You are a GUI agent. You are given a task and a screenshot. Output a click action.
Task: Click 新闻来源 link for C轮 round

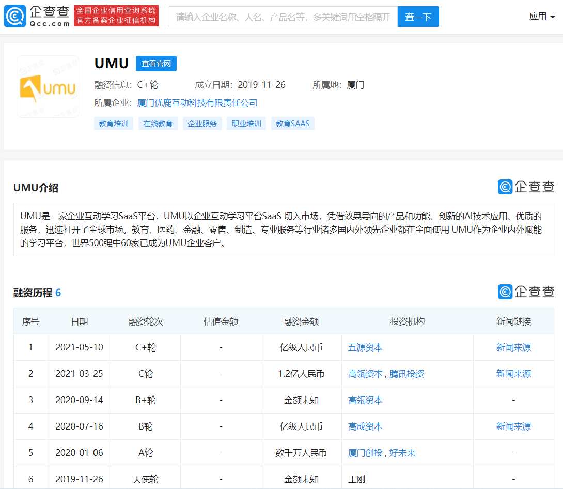[513, 373]
